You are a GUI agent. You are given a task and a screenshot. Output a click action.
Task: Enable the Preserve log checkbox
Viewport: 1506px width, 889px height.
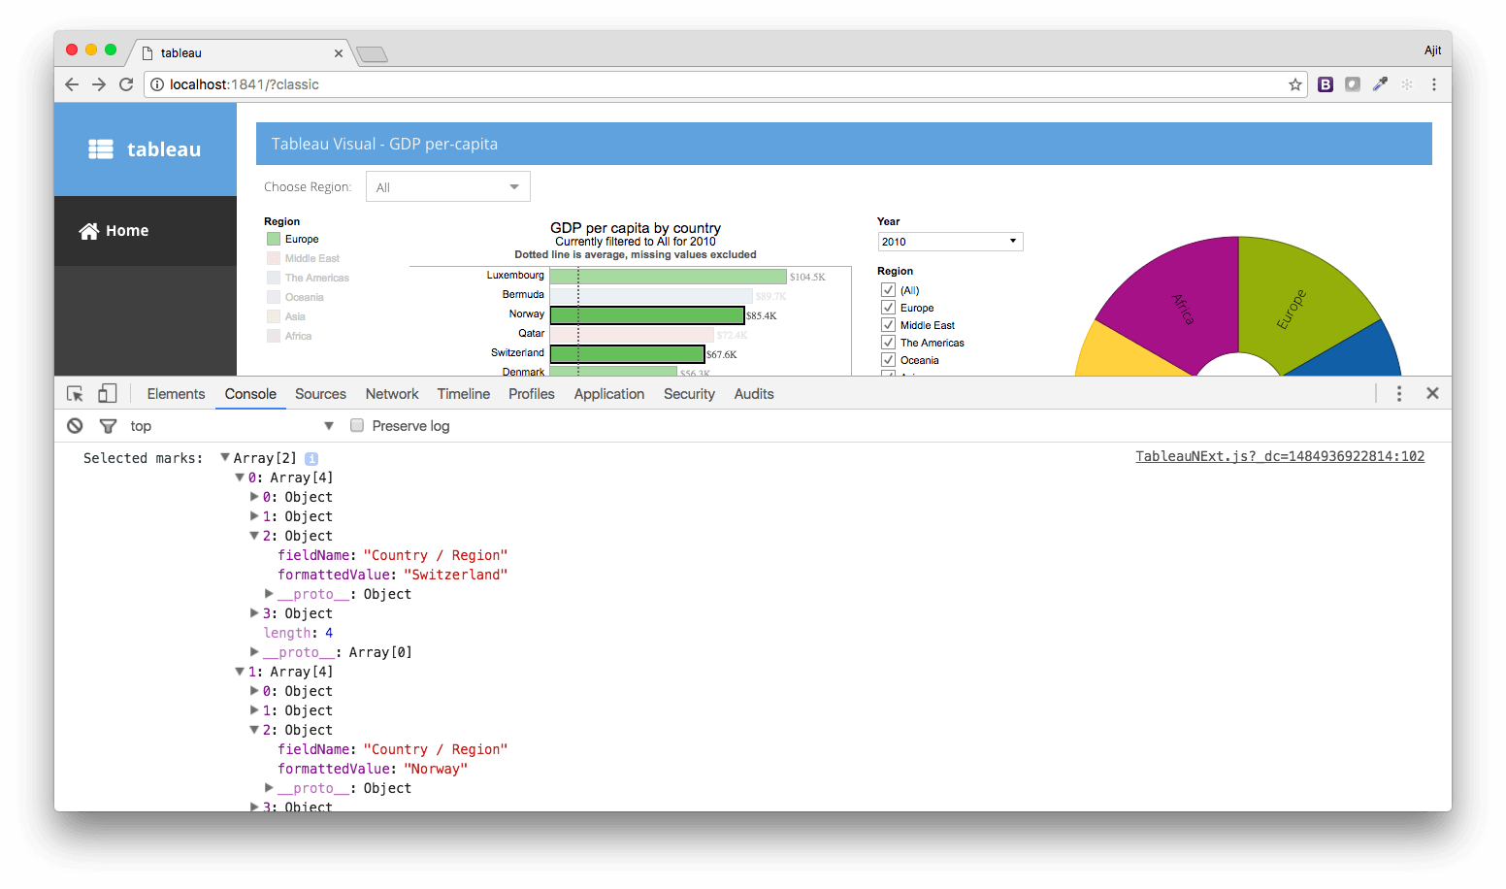click(357, 425)
